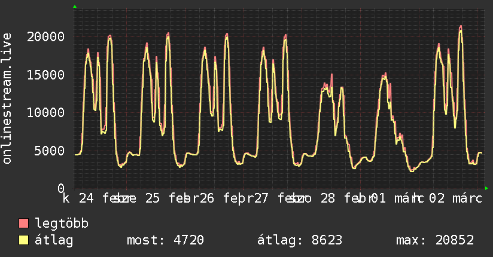The image size is (493, 257).
Task: Click the 'átlag: 8623' average value
Action: click(300, 240)
